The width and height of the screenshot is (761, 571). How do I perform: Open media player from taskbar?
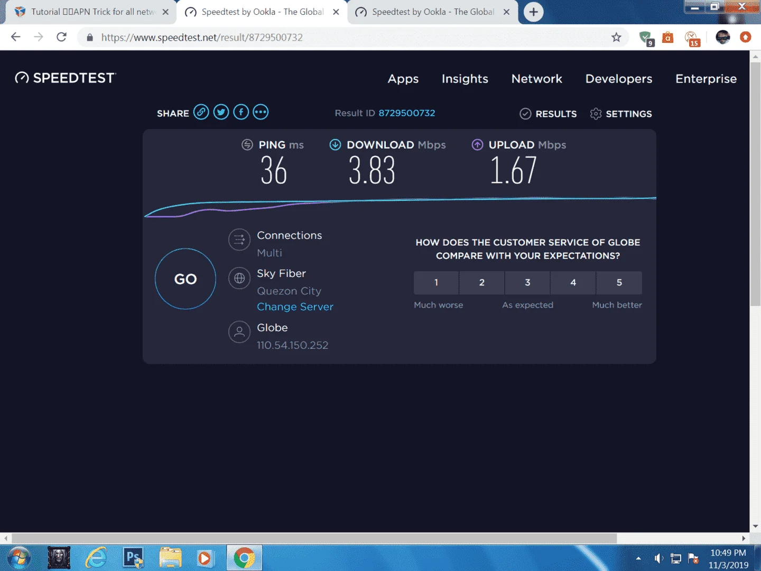pos(205,558)
